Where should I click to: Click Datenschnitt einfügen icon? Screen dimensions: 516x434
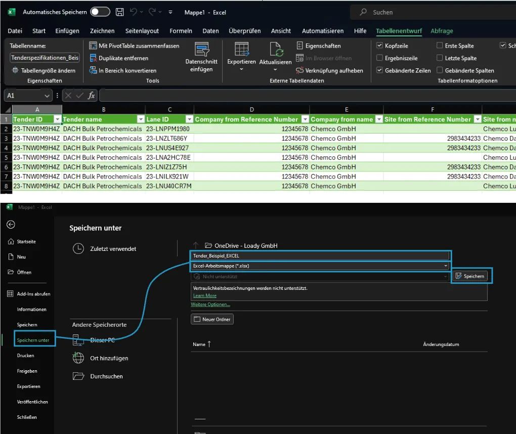202,49
